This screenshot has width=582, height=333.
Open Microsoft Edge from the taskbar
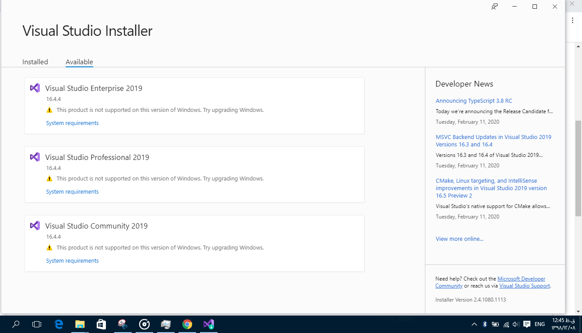[59, 324]
